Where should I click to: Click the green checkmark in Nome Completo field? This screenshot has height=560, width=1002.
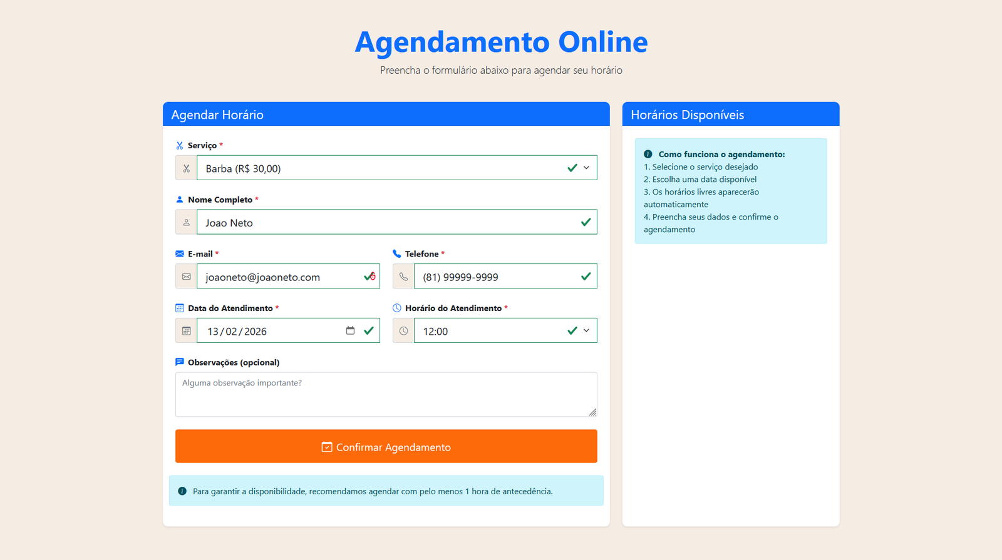[586, 222]
